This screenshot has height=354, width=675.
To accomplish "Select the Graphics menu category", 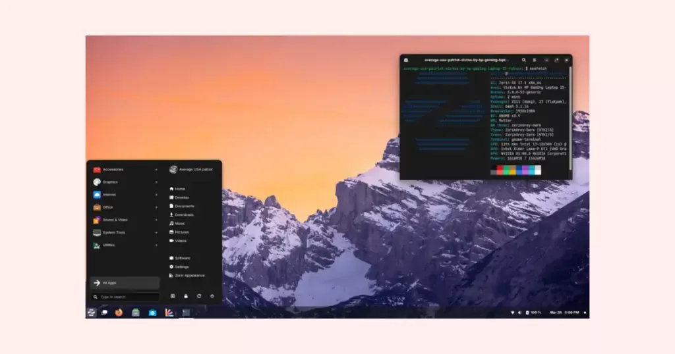I will click(x=125, y=182).
